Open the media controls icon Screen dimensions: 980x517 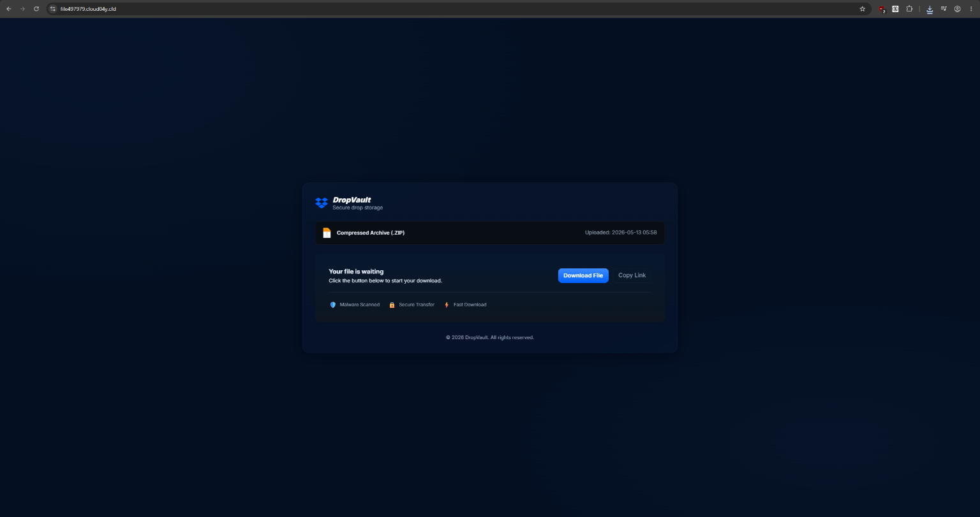[x=944, y=9]
